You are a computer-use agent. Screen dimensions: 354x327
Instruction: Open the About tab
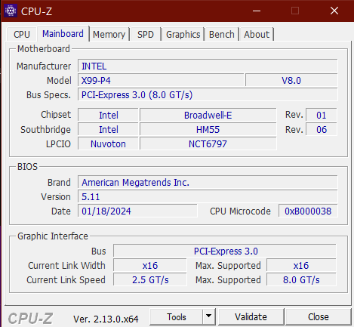pos(257,34)
